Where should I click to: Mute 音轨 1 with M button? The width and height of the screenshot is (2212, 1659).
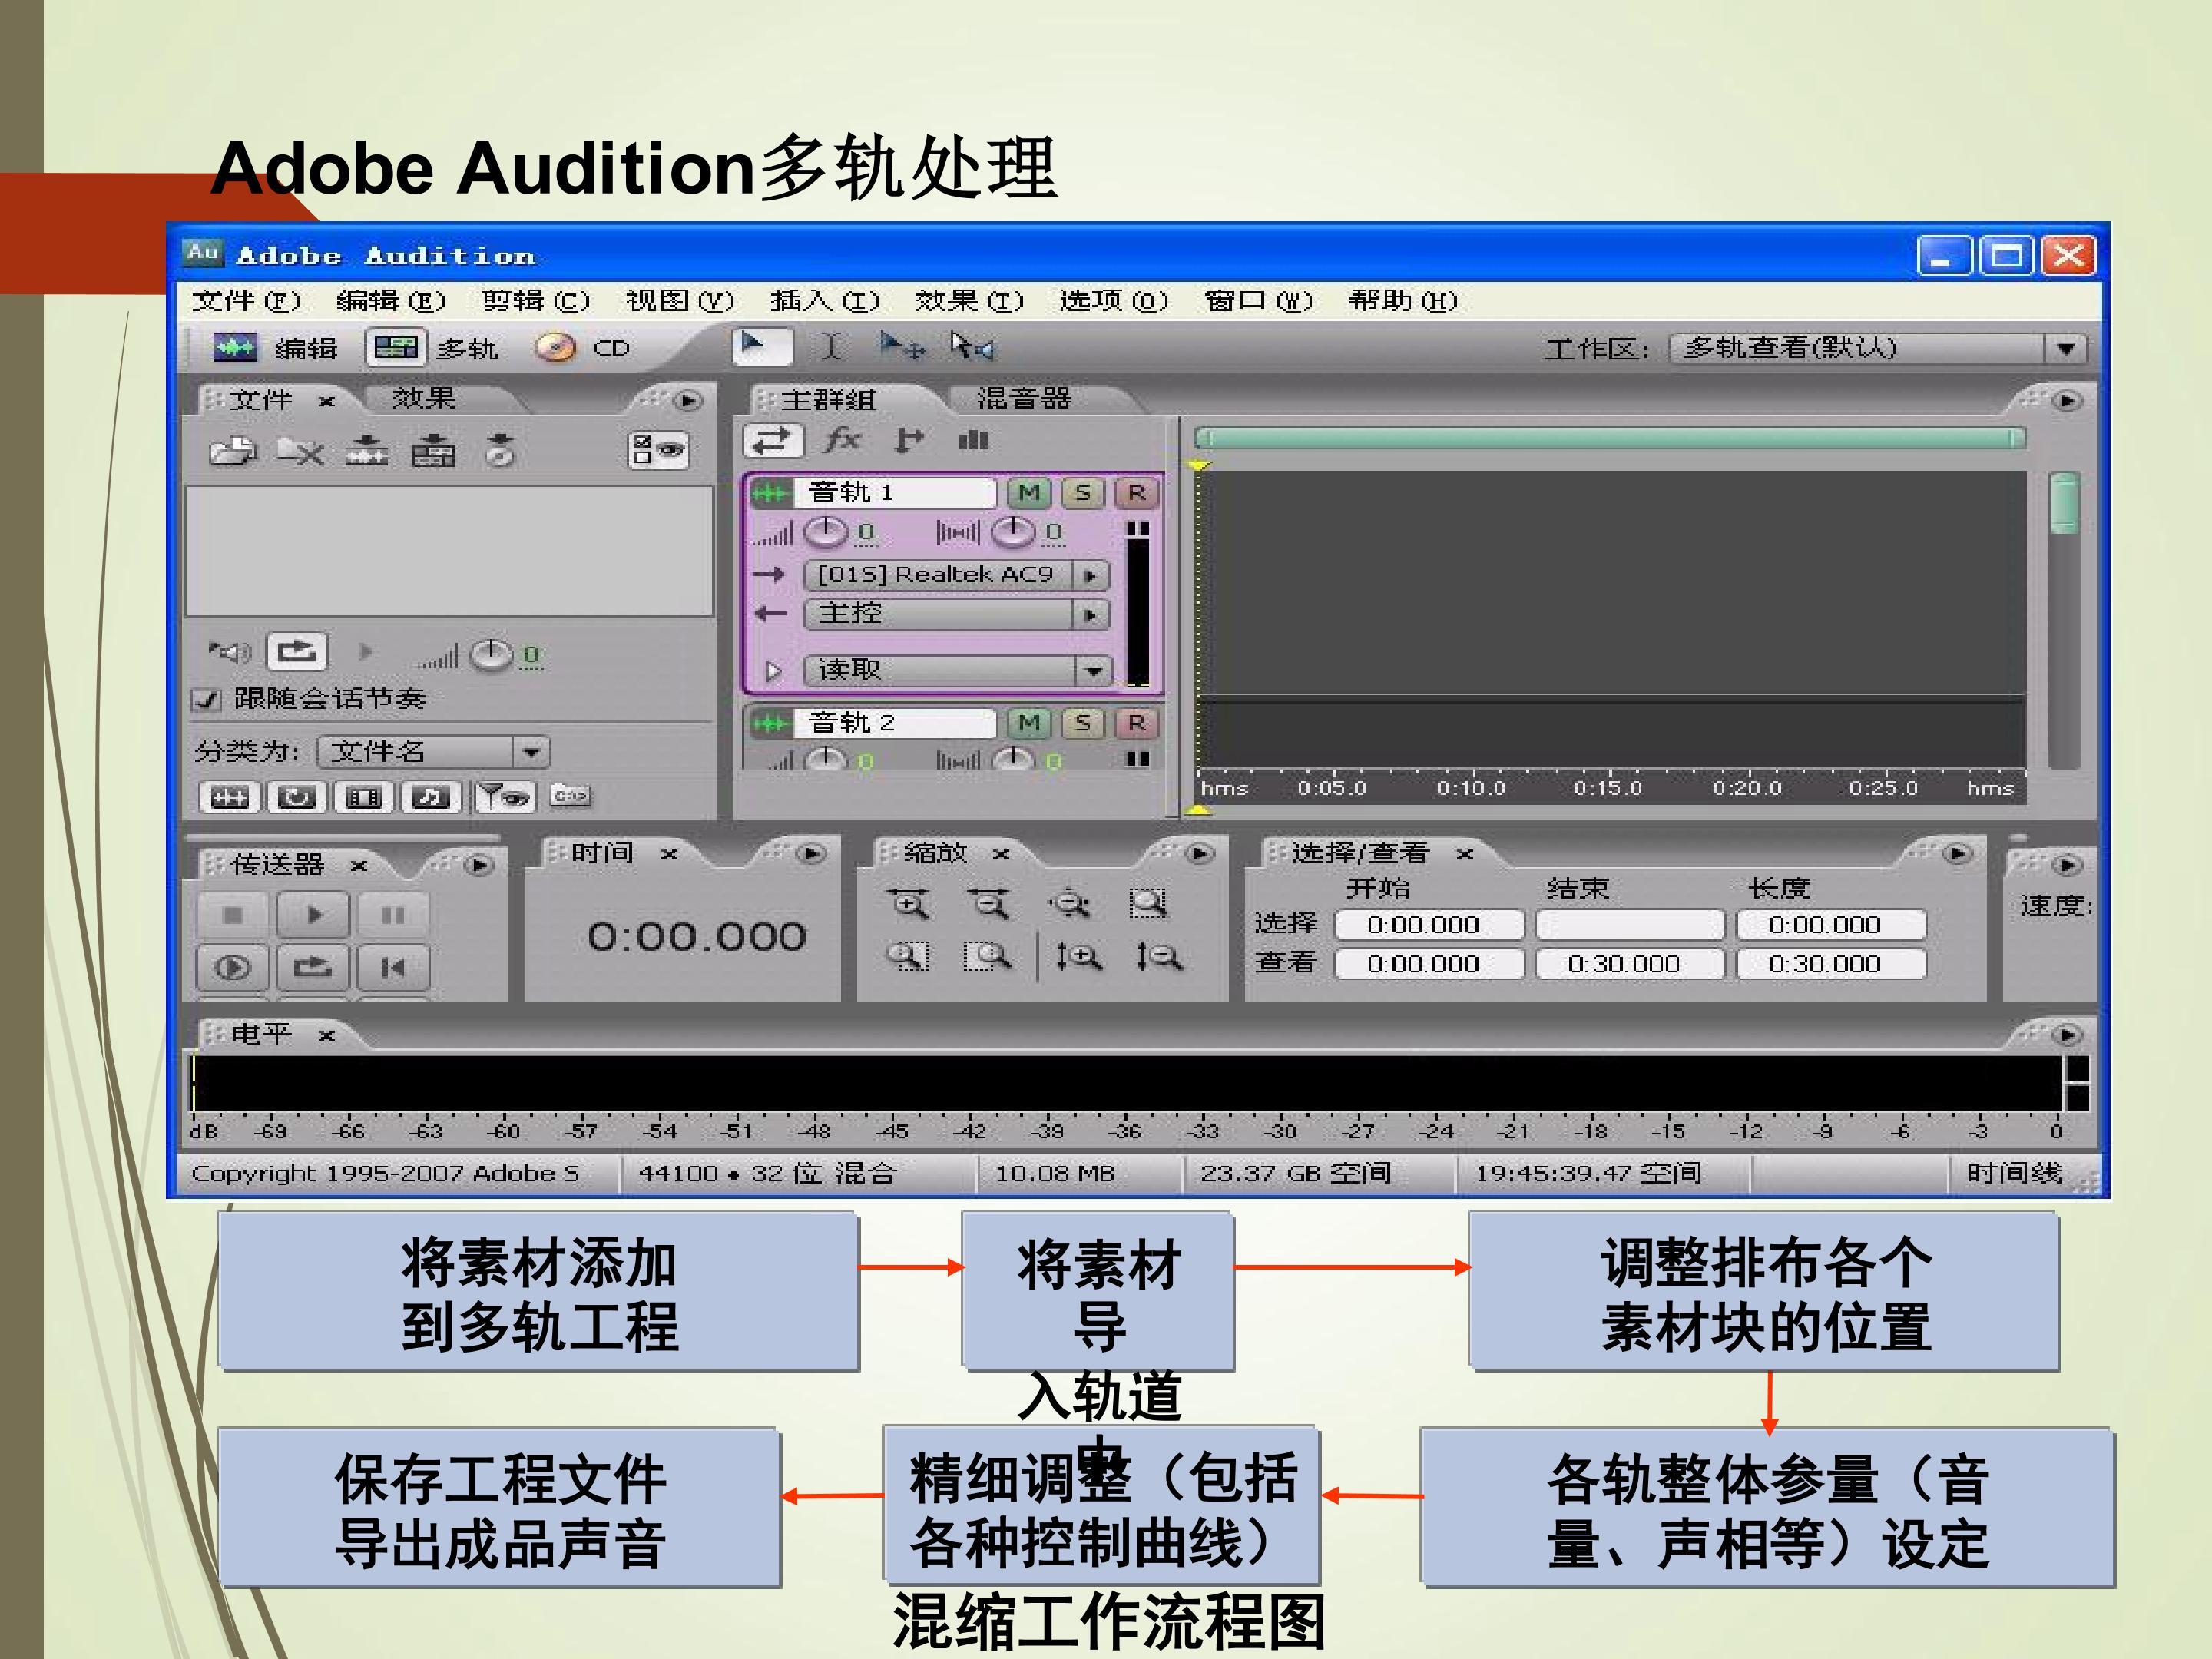(x=1029, y=492)
